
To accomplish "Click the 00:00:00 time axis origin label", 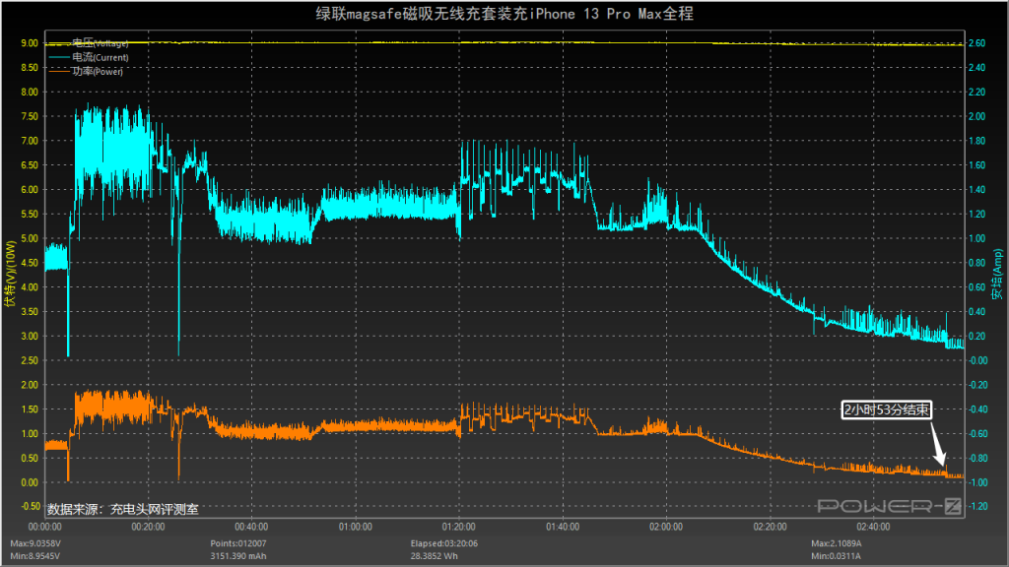I will (x=45, y=527).
